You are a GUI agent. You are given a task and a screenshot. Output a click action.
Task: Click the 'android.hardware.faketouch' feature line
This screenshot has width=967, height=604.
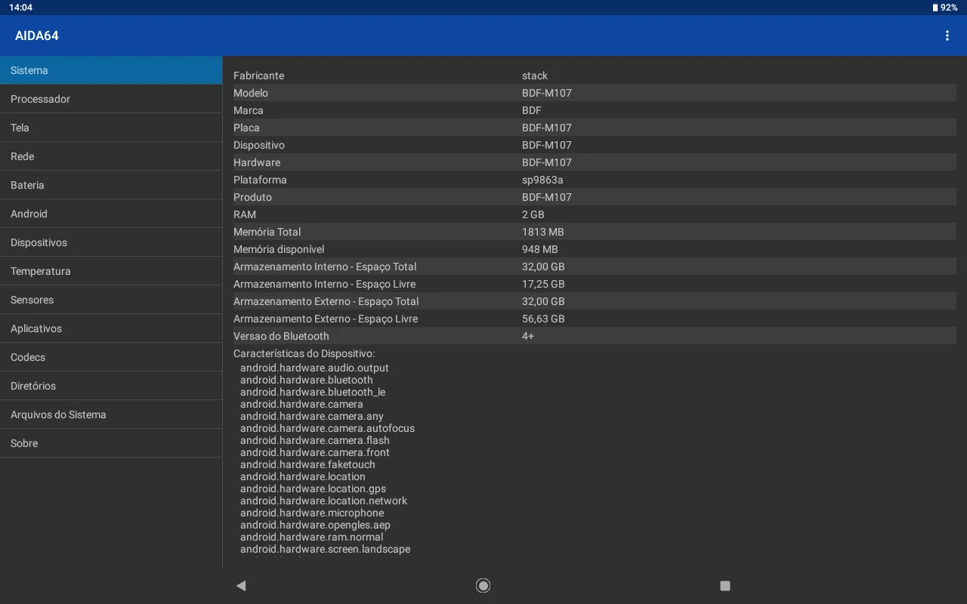pyautogui.click(x=307, y=464)
